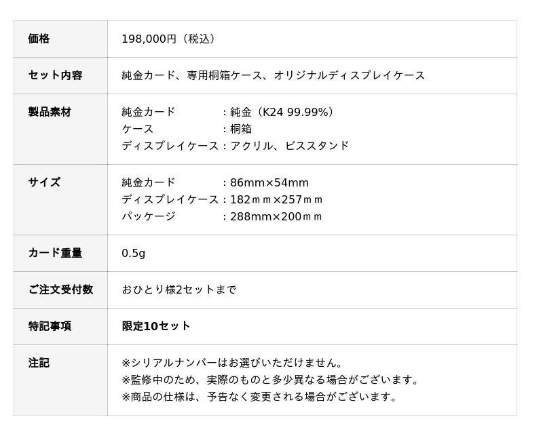Click the アクリル、ビススタンド material text
Viewport: 543px width, 436px height.
(x=290, y=146)
